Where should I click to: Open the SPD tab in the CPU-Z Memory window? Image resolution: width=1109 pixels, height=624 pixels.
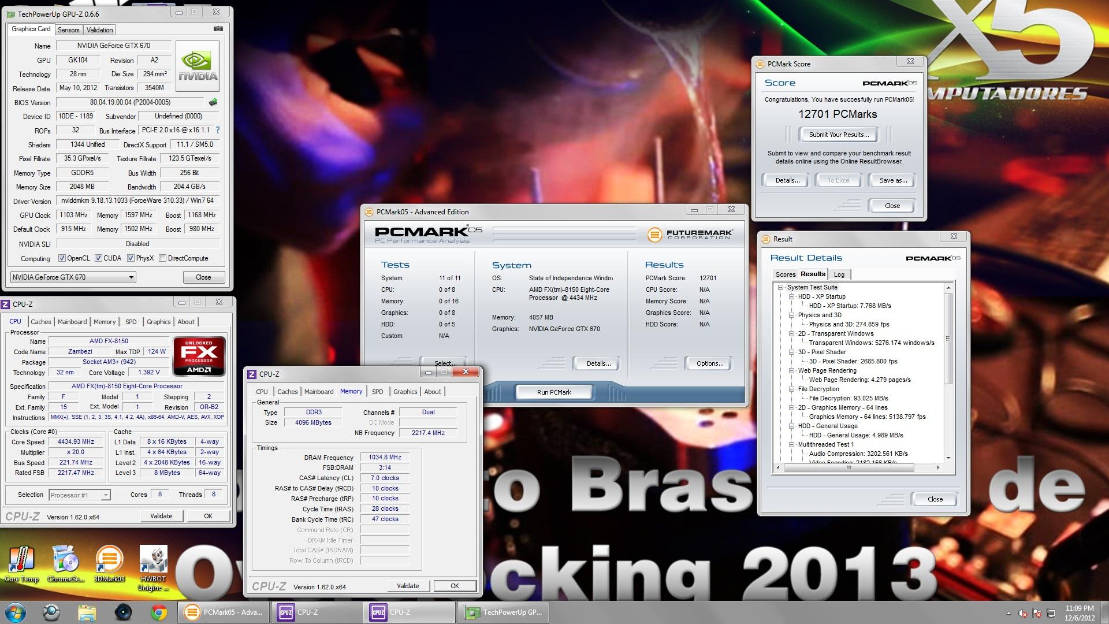(377, 392)
